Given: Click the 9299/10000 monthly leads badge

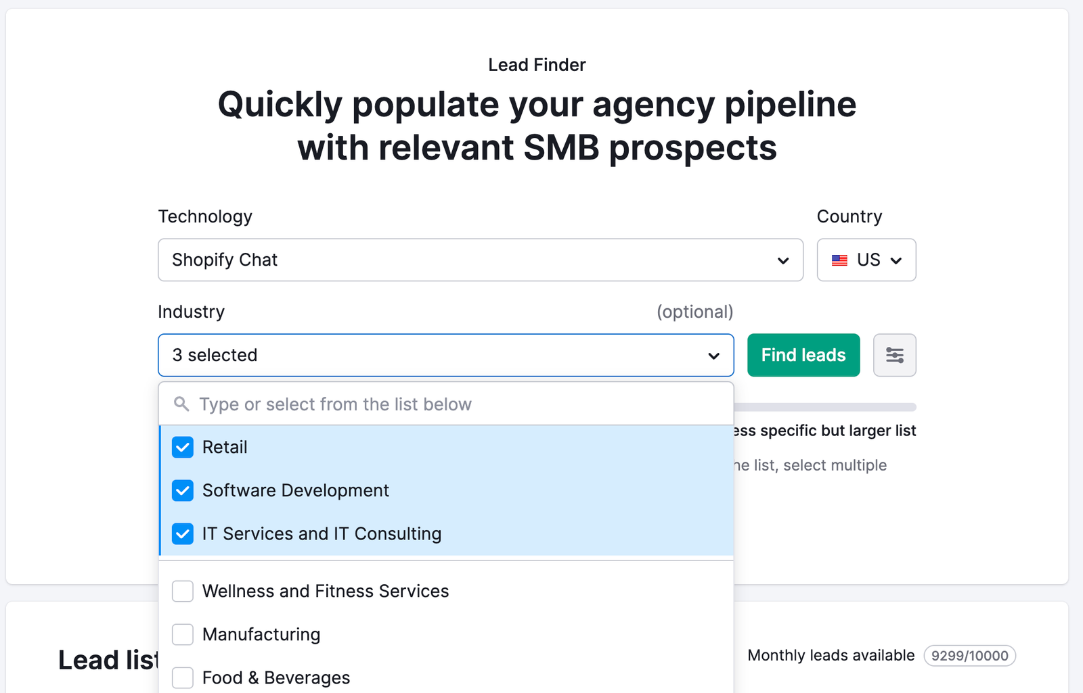Looking at the screenshot, I should click(x=969, y=656).
